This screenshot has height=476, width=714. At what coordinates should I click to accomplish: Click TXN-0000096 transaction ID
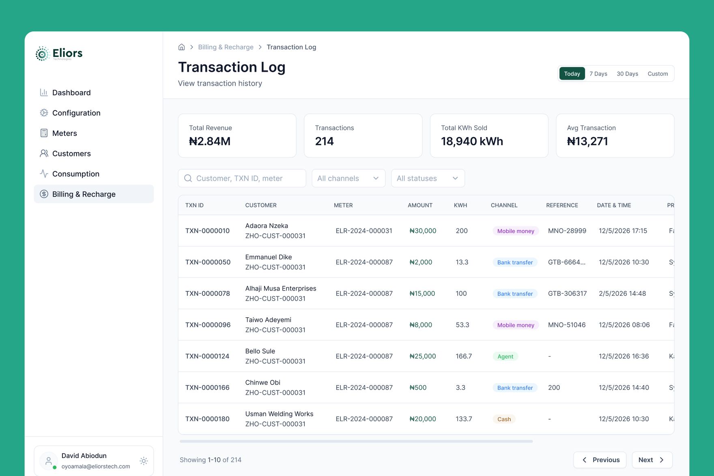click(208, 325)
